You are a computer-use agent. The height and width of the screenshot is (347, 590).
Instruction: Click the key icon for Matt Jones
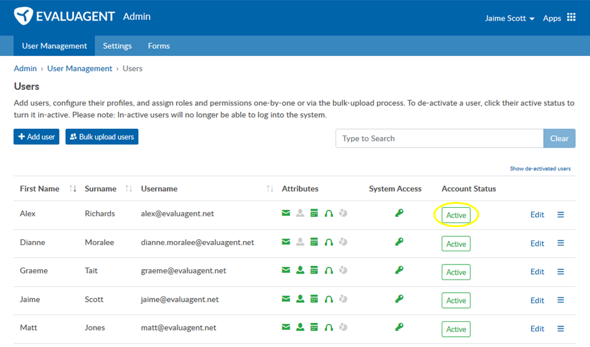[399, 327]
